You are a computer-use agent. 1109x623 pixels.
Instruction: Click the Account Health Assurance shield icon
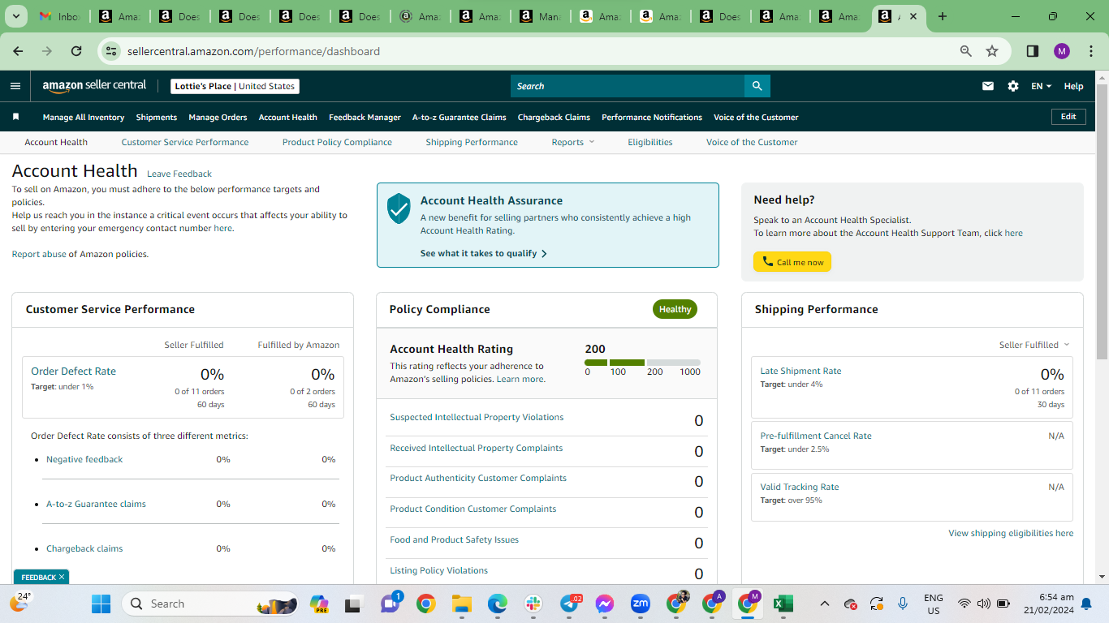(399, 208)
